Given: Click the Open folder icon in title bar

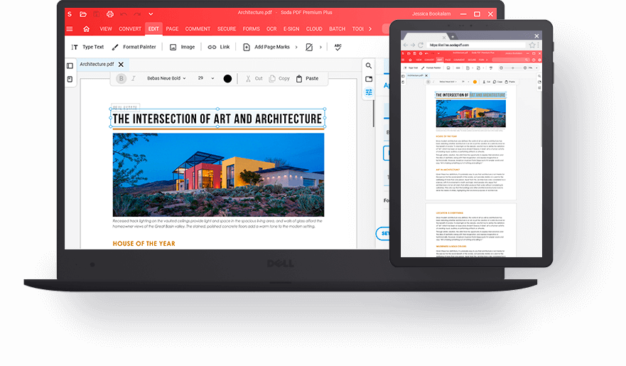Looking at the screenshot, I should coord(83,14).
